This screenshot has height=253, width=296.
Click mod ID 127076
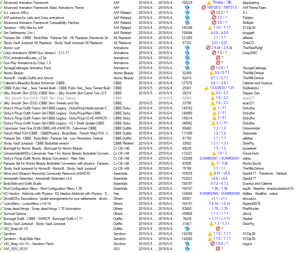coord(187,83)
